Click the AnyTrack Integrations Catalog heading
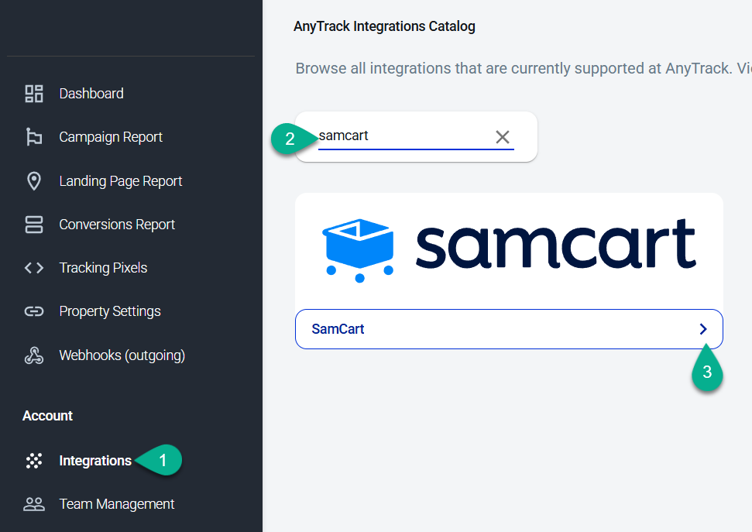752x532 pixels. [384, 26]
